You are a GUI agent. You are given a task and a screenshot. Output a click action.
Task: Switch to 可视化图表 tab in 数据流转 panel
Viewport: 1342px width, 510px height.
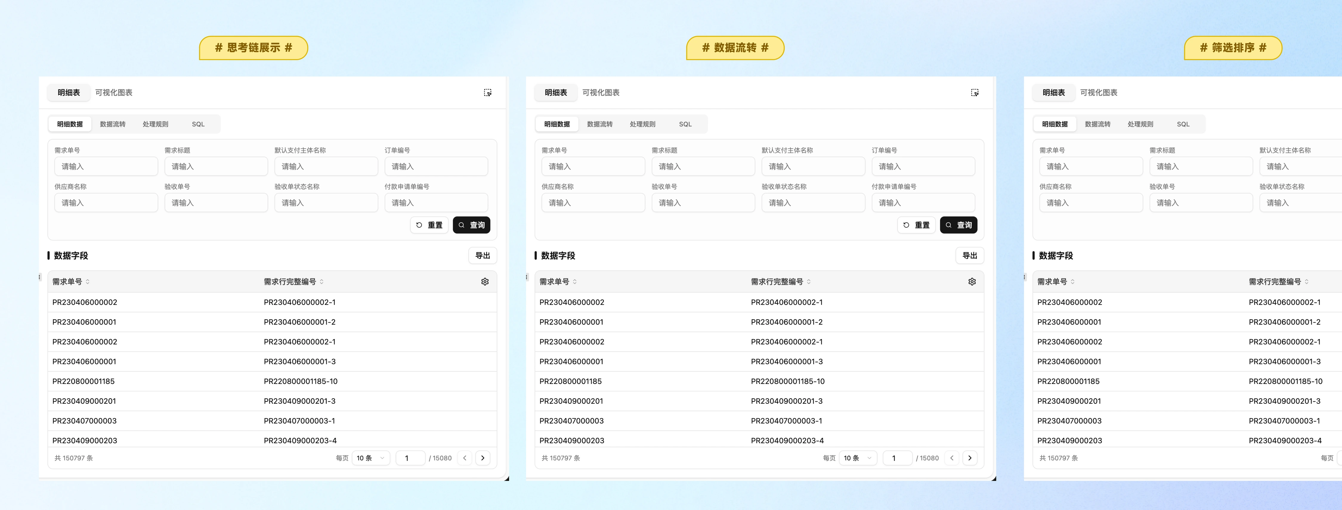tap(601, 93)
